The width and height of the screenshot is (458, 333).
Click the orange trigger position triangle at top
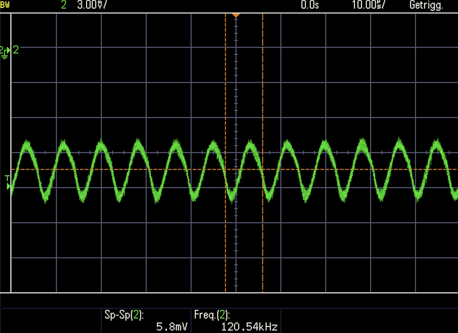pos(236,16)
